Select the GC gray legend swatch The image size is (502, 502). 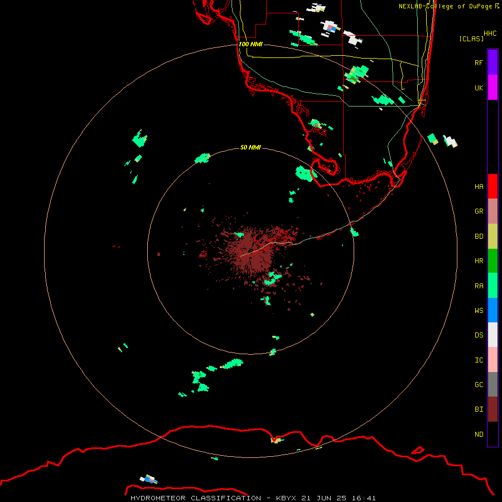[x=493, y=384]
